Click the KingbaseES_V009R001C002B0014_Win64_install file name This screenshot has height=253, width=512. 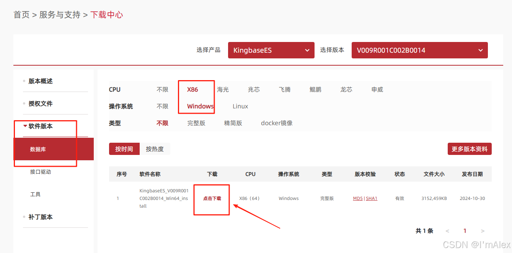point(164,198)
